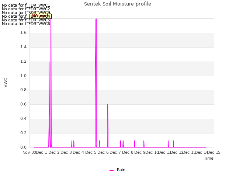
Task: Click the Time x-axis label
Action: 209,158
